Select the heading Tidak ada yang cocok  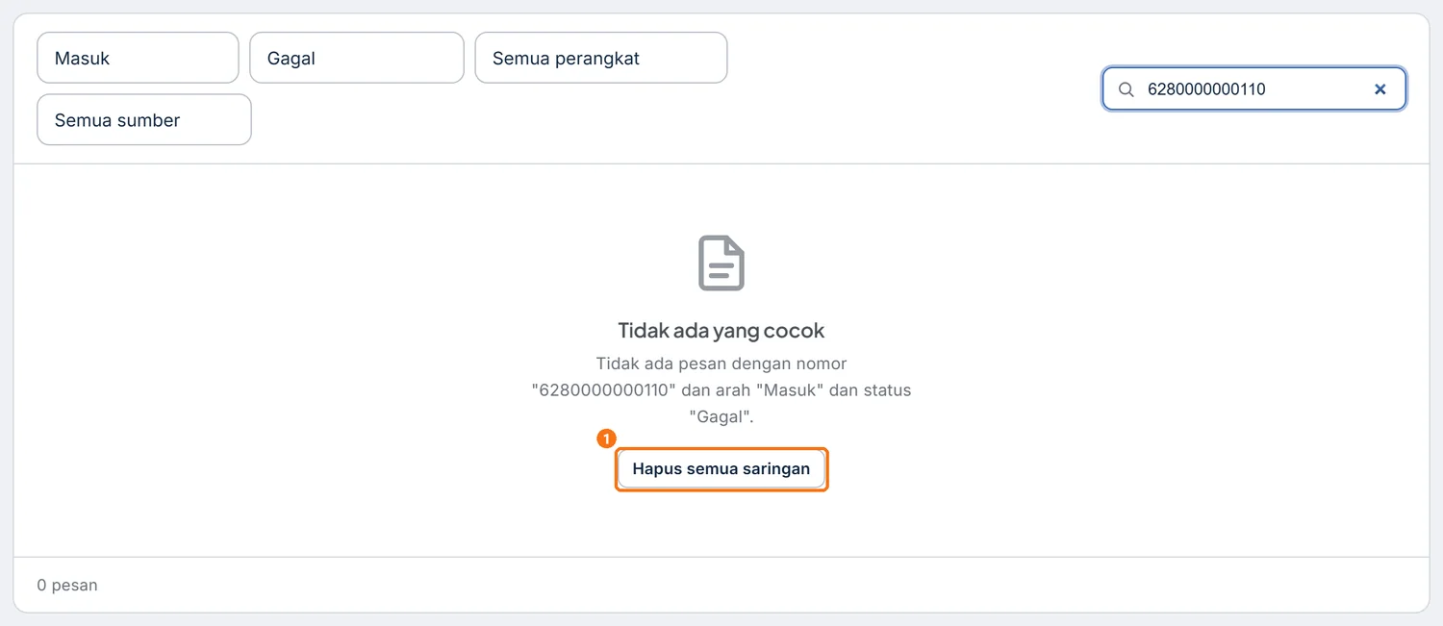pyautogui.click(x=721, y=331)
